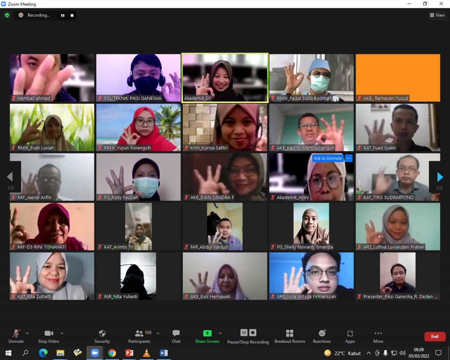The image size is (450, 360).
Task: Click the name label ARS_Yura Witsqa Firmansyah
Action: click(306, 297)
